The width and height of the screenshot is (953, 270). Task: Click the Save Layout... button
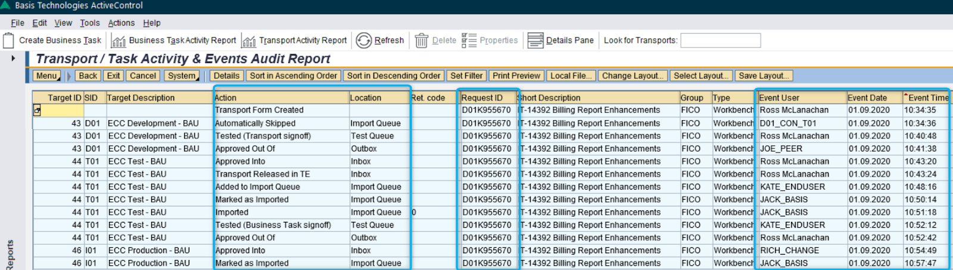[764, 76]
